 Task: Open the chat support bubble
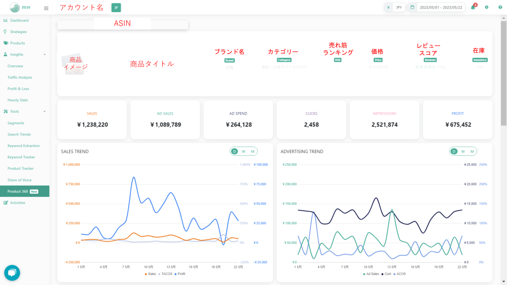pos(12,273)
